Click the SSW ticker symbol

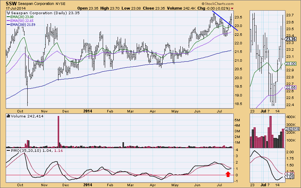[11, 4]
